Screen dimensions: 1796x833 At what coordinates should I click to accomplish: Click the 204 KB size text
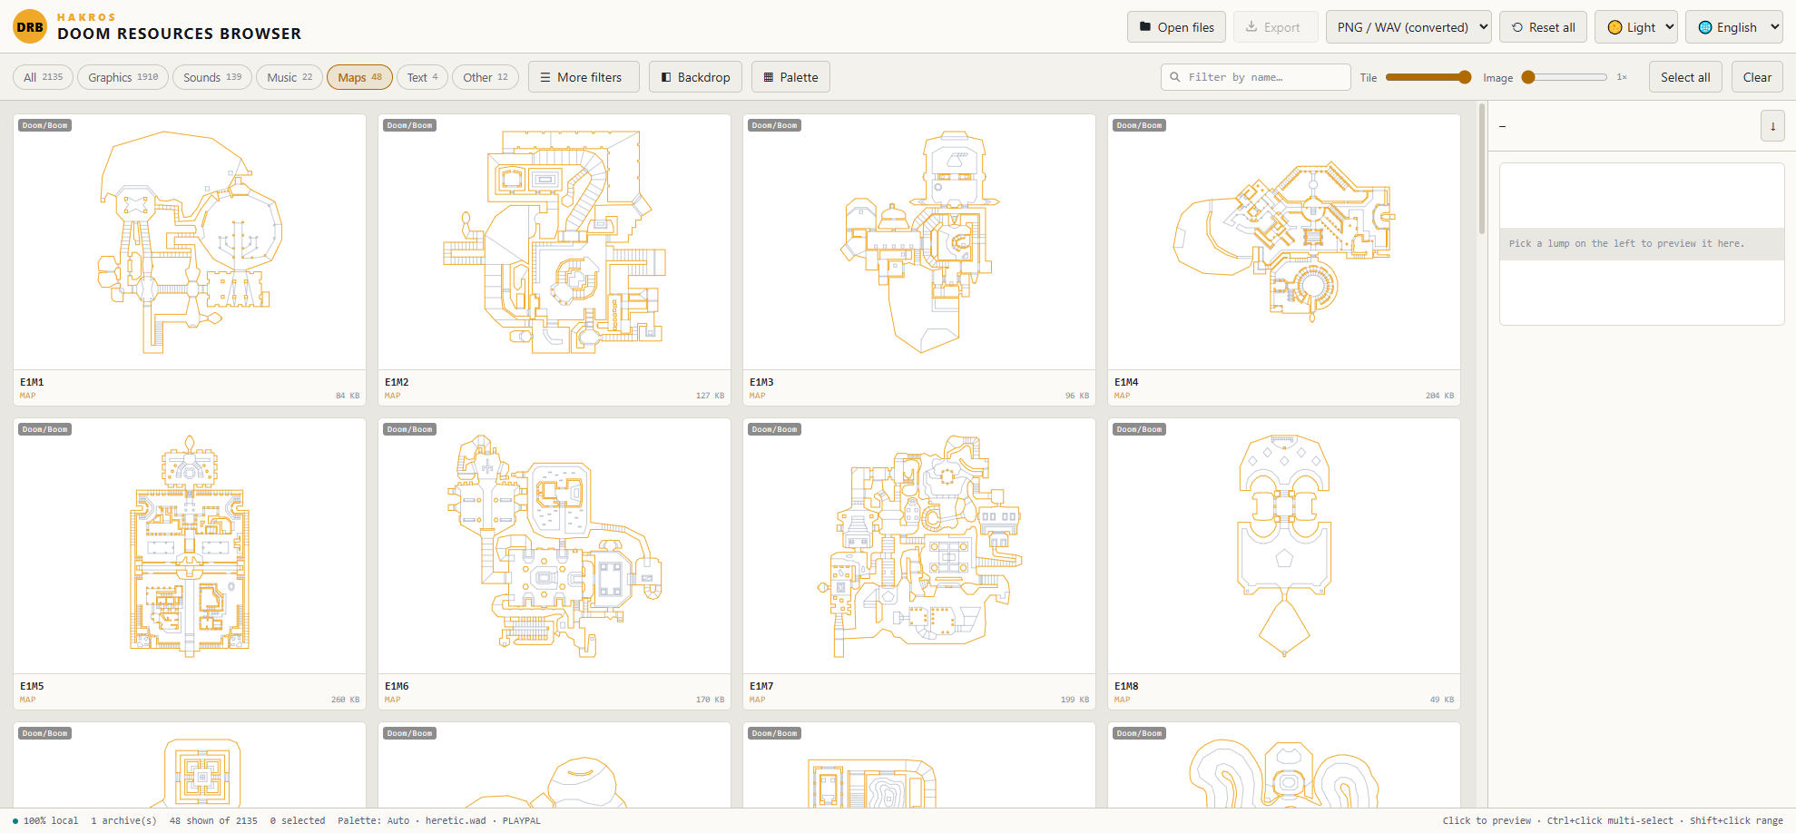coord(1439,396)
